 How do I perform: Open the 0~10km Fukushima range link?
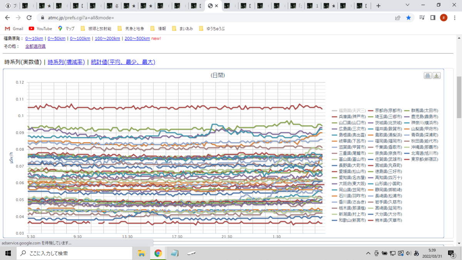34,39
